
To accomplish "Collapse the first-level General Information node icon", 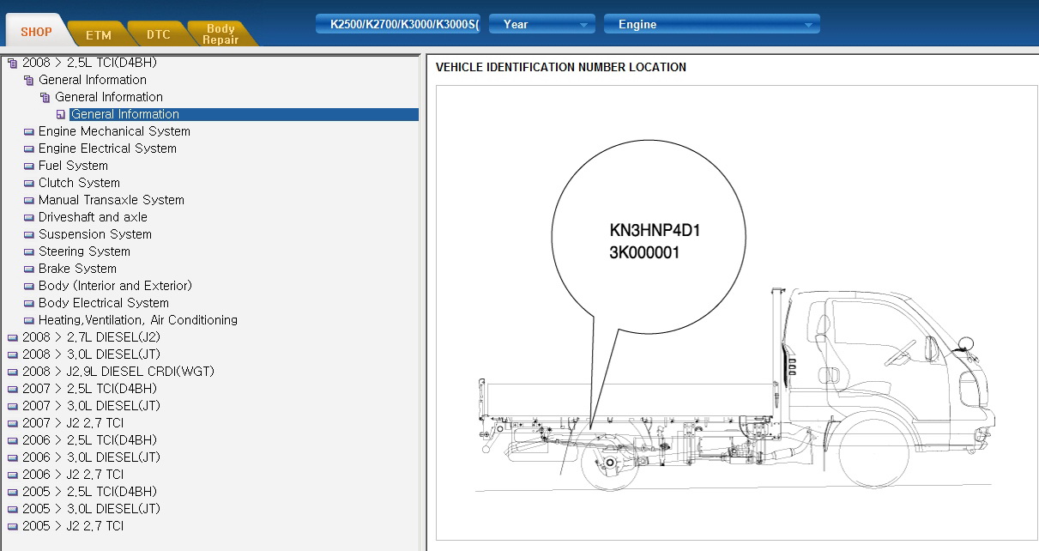I will [28, 80].
